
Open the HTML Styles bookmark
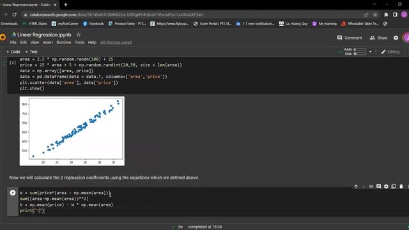click(35, 24)
